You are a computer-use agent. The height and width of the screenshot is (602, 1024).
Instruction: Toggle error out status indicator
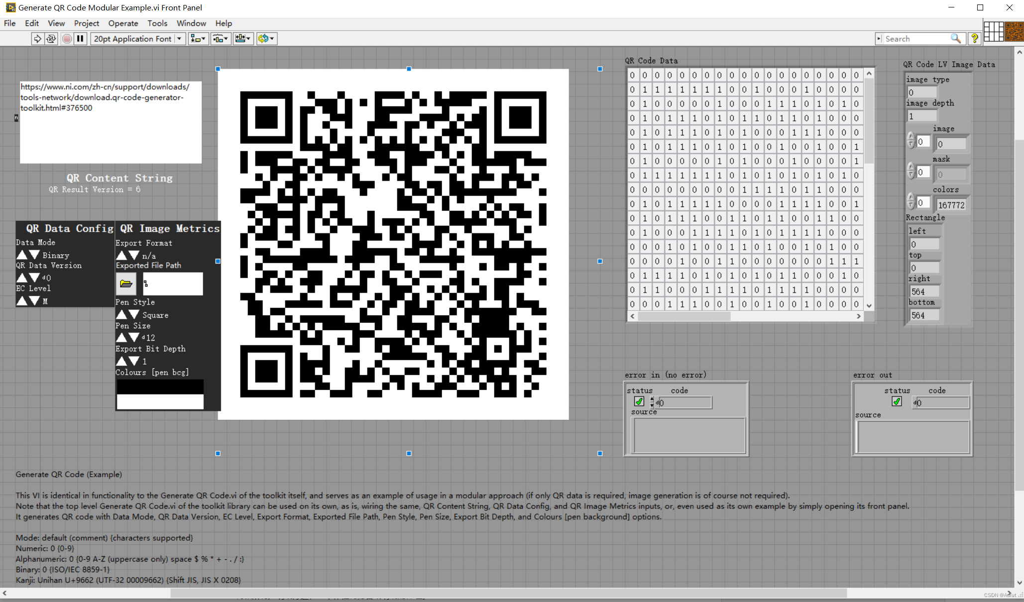point(897,401)
